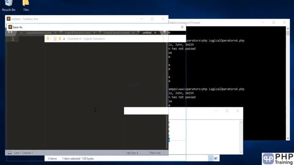The height and width of the screenshot is (165, 294).
Task: Open the Files folder on desktop
Action: point(26,5)
